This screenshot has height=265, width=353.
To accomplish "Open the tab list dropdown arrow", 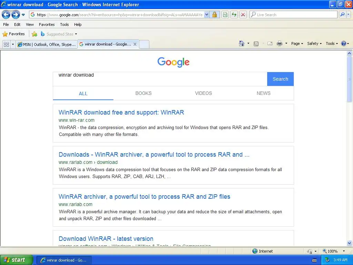I will click(13, 44).
